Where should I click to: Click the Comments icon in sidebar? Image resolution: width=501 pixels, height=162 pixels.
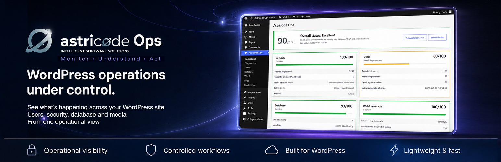click(246, 47)
